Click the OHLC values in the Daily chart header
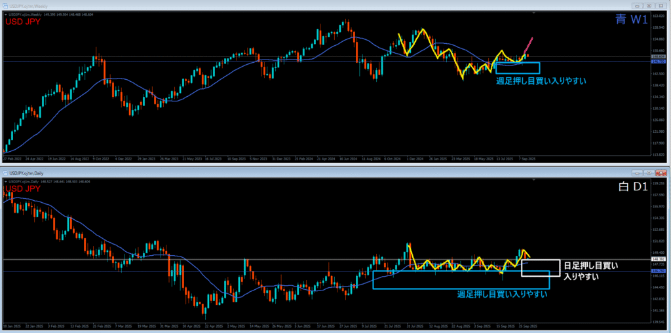 pos(65,182)
